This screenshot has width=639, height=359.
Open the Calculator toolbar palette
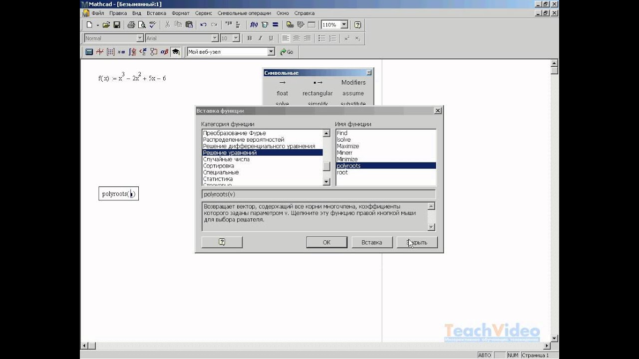89,51
